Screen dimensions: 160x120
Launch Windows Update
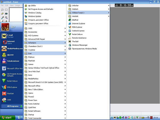coord(45,16)
